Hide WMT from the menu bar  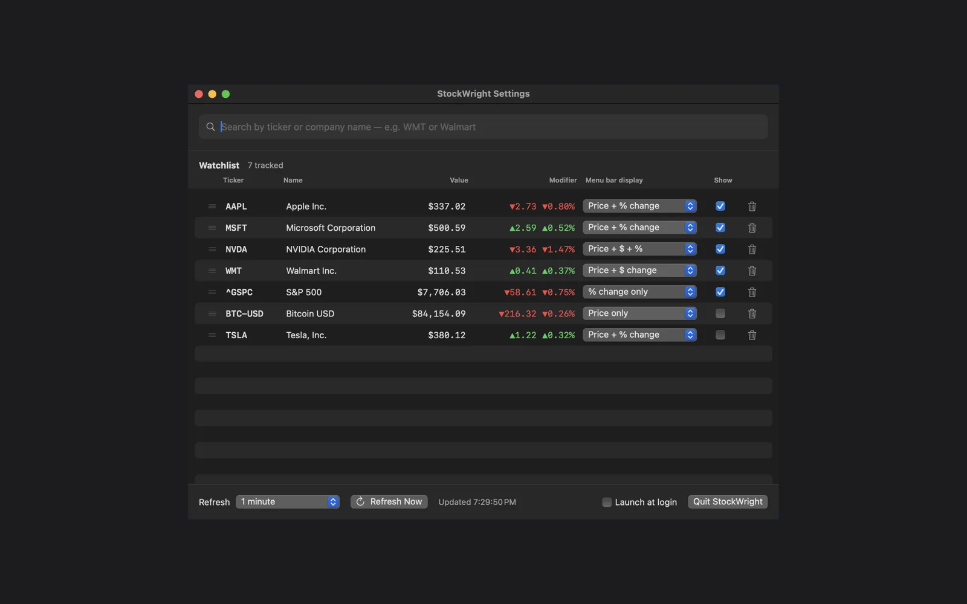[720, 271]
